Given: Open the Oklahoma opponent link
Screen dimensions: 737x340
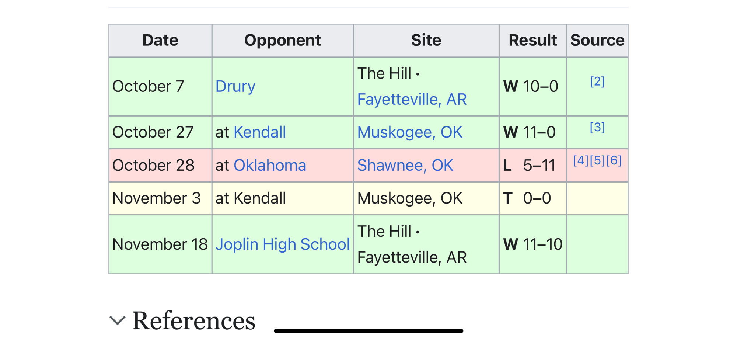Looking at the screenshot, I should (x=270, y=166).
